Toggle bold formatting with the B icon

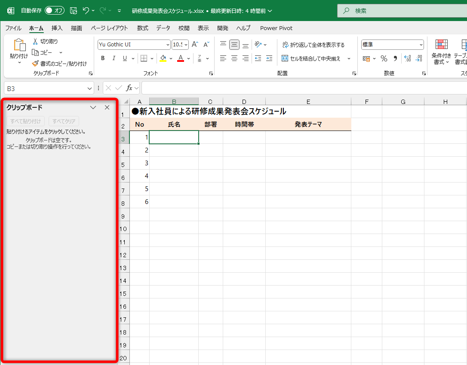[x=102, y=58]
